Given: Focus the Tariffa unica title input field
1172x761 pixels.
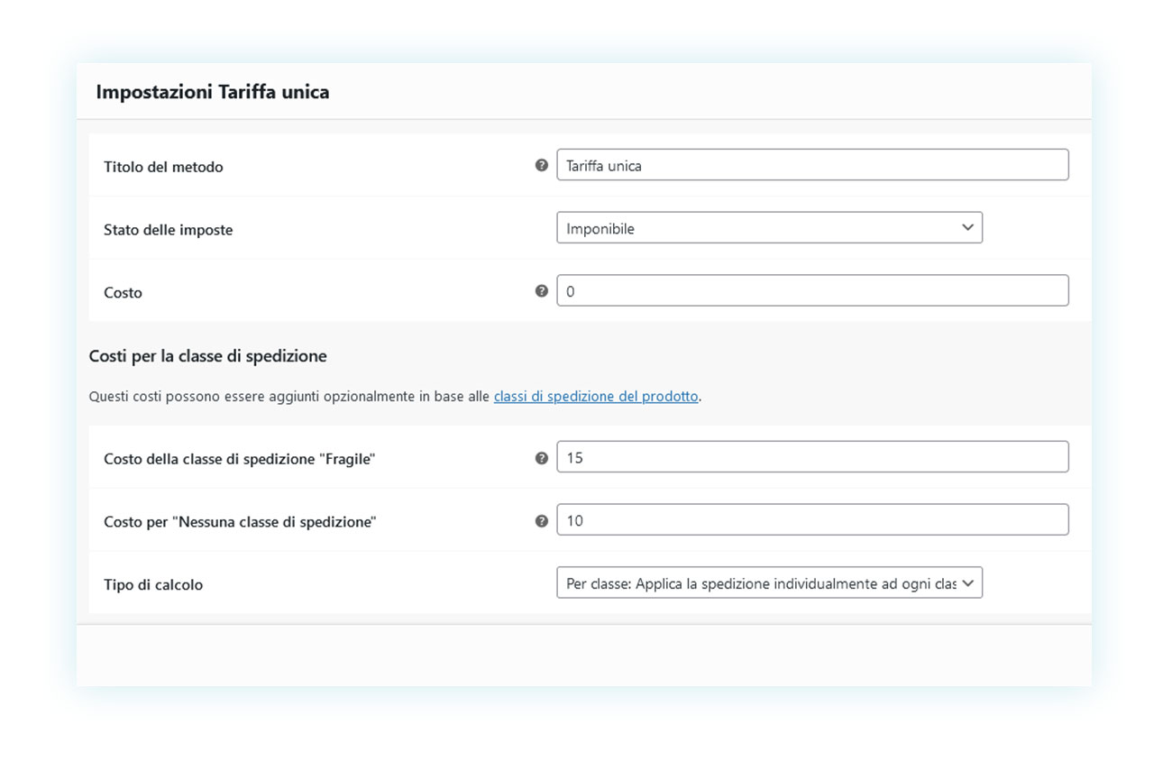Looking at the screenshot, I should [812, 165].
